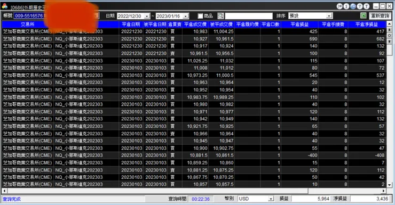Viewport: 395px width, 205px height.
Task: Click the 平倉日期 column header
Action: tap(131, 24)
